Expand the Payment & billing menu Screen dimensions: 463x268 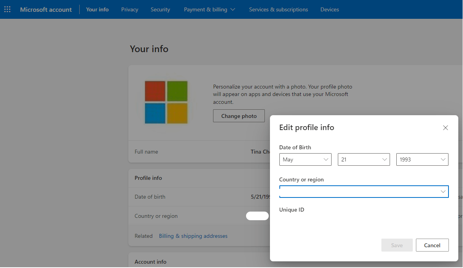coord(210,9)
